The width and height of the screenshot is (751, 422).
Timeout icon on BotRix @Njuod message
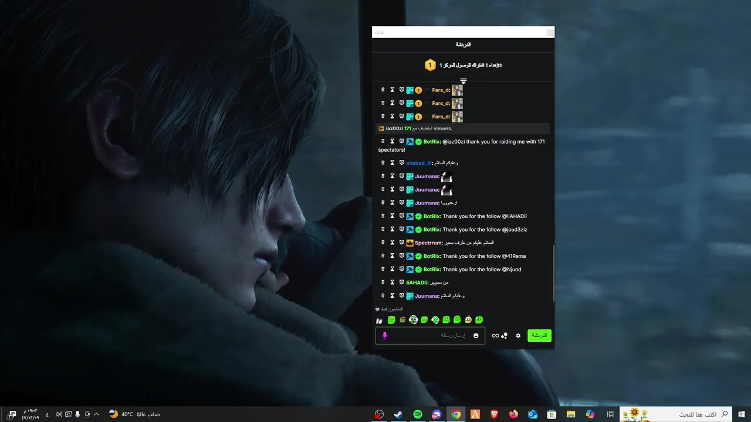393,270
